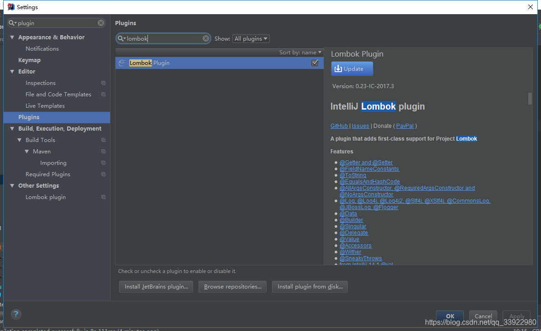This screenshot has width=541, height=331.
Task: Open Inspections settings
Action: coord(40,83)
